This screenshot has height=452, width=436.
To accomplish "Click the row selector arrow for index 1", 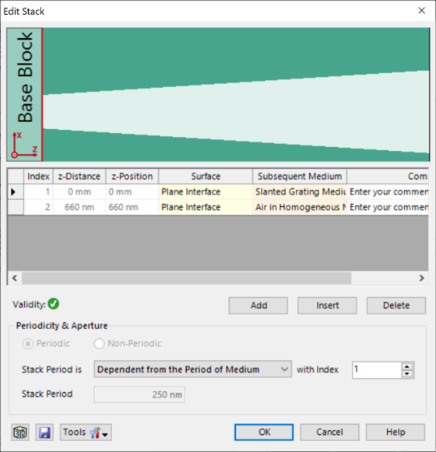I will coord(13,191).
